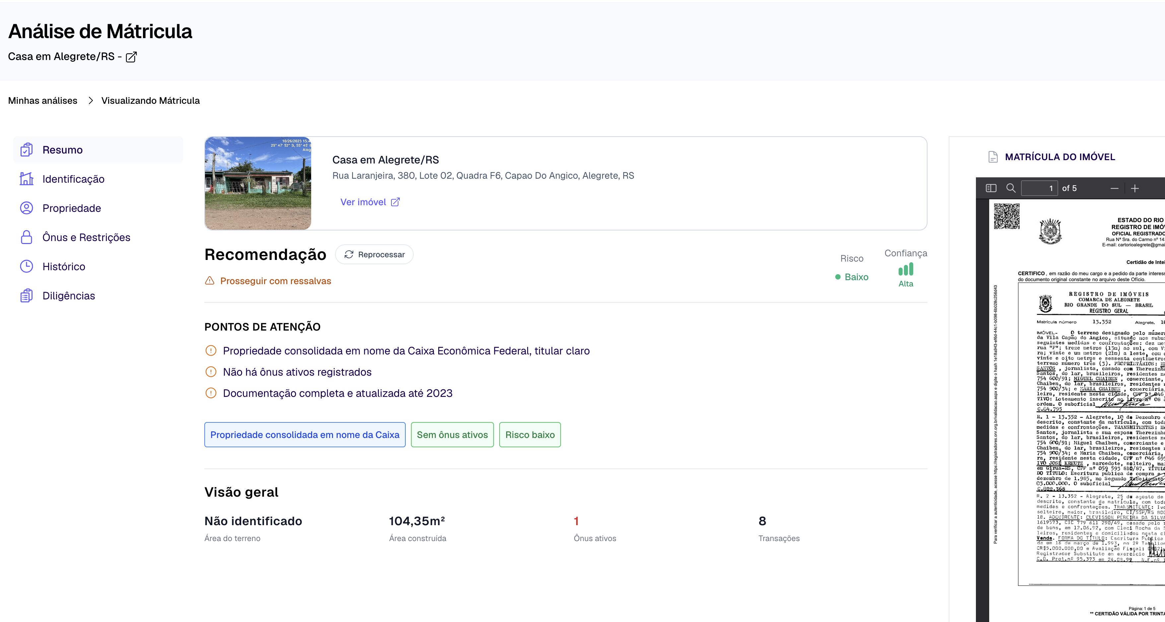Click Não identificado land area value
Image resolution: width=1165 pixels, height=622 pixels.
click(253, 521)
